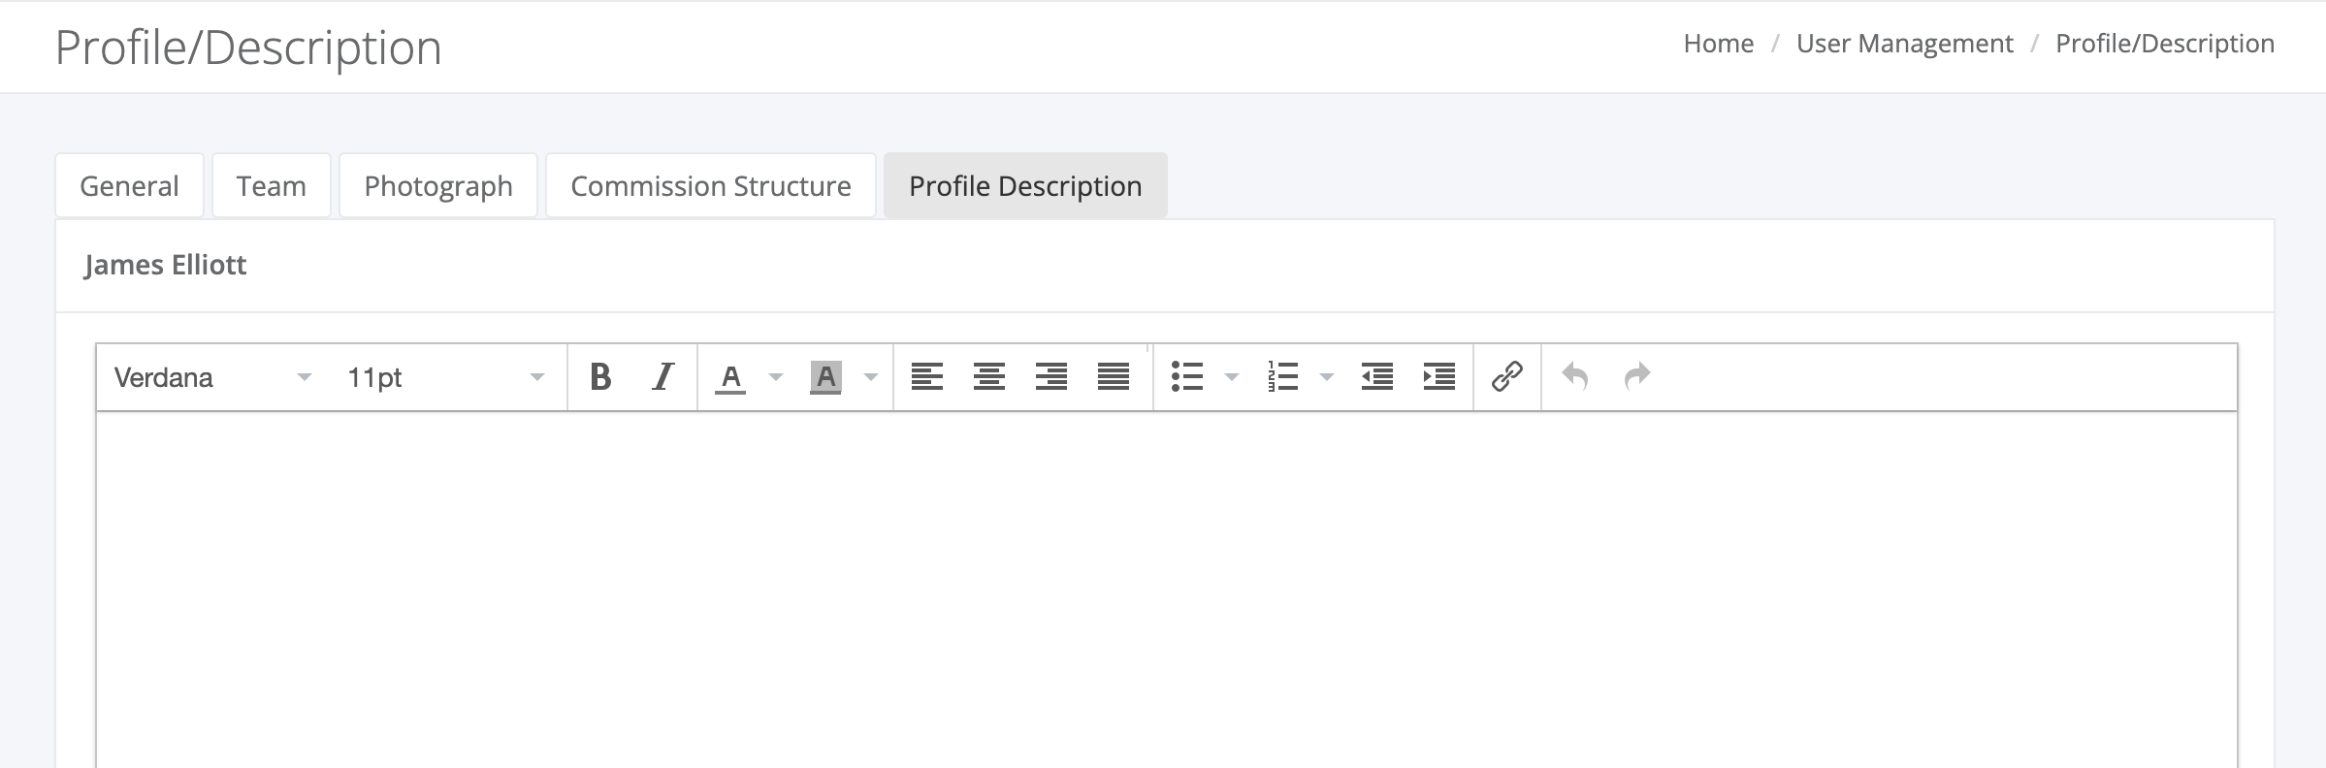Viewport: 2326px width, 768px height.
Task: Justify the text
Action: [x=1114, y=376]
